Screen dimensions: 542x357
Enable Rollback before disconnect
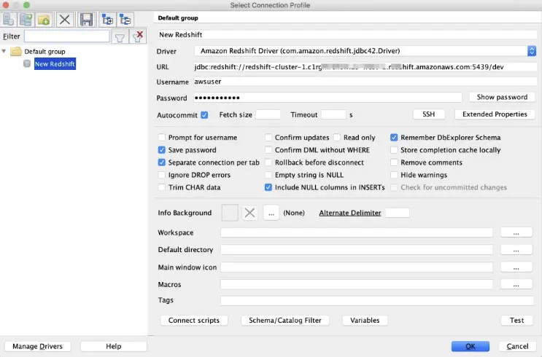(x=268, y=162)
